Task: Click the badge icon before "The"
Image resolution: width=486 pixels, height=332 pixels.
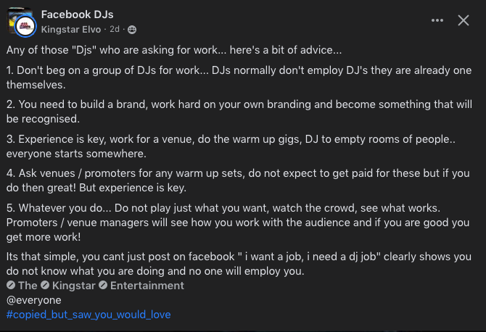Action: coord(10,286)
